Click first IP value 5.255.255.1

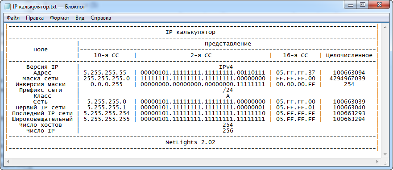click(107, 108)
